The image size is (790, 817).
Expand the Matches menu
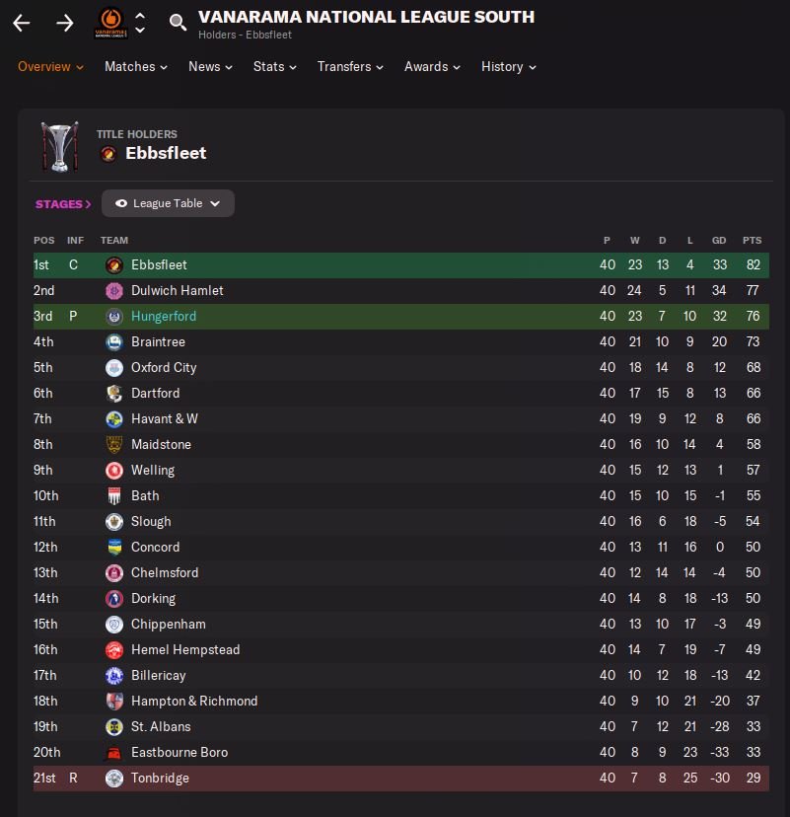(x=136, y=67)
